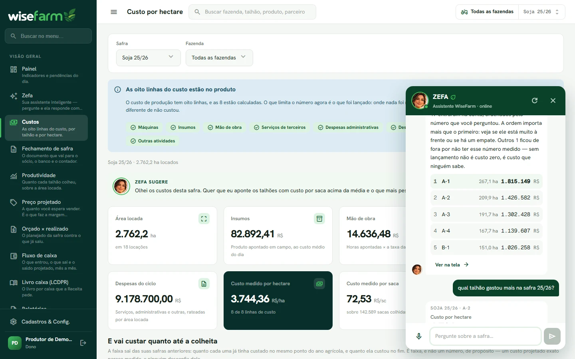Screen dimensions: 575x359
Task: Select the A-1 row in Zefa ranking
Action: coord(486,181)
